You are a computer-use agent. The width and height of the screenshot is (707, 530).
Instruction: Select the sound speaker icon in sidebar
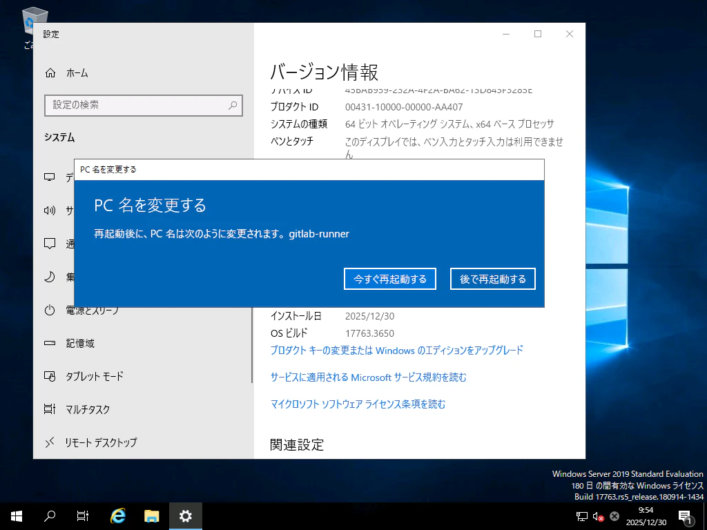click(x=48, y=210)
